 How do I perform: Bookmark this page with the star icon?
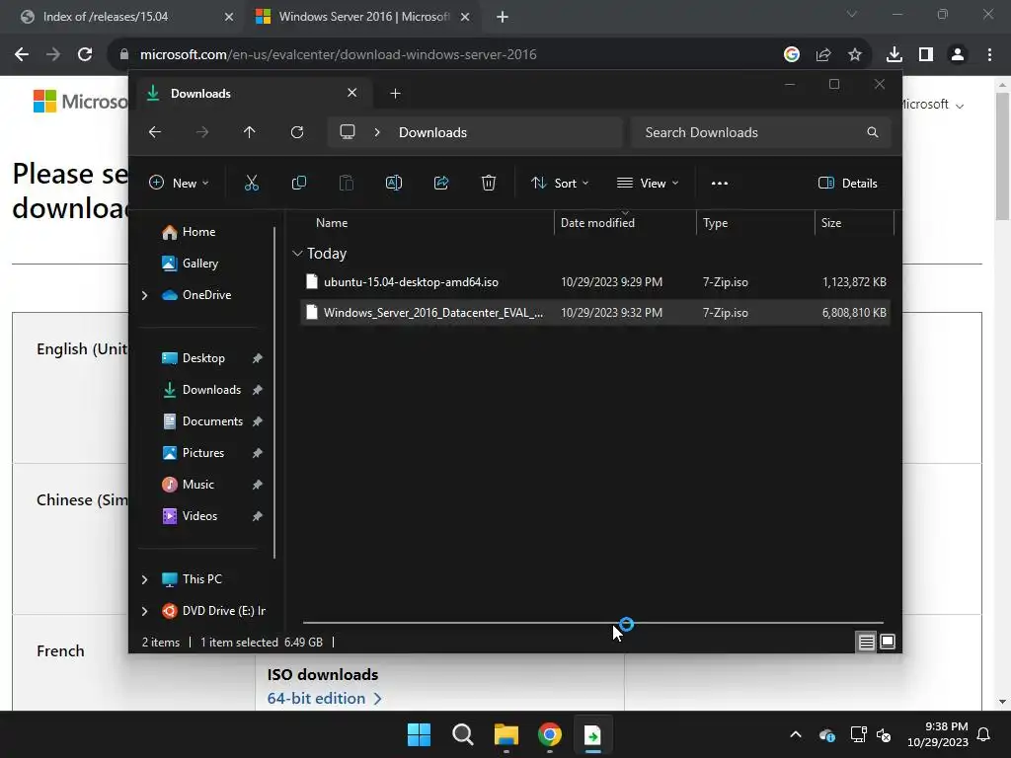pyautogui.click(x=855, y=55)
